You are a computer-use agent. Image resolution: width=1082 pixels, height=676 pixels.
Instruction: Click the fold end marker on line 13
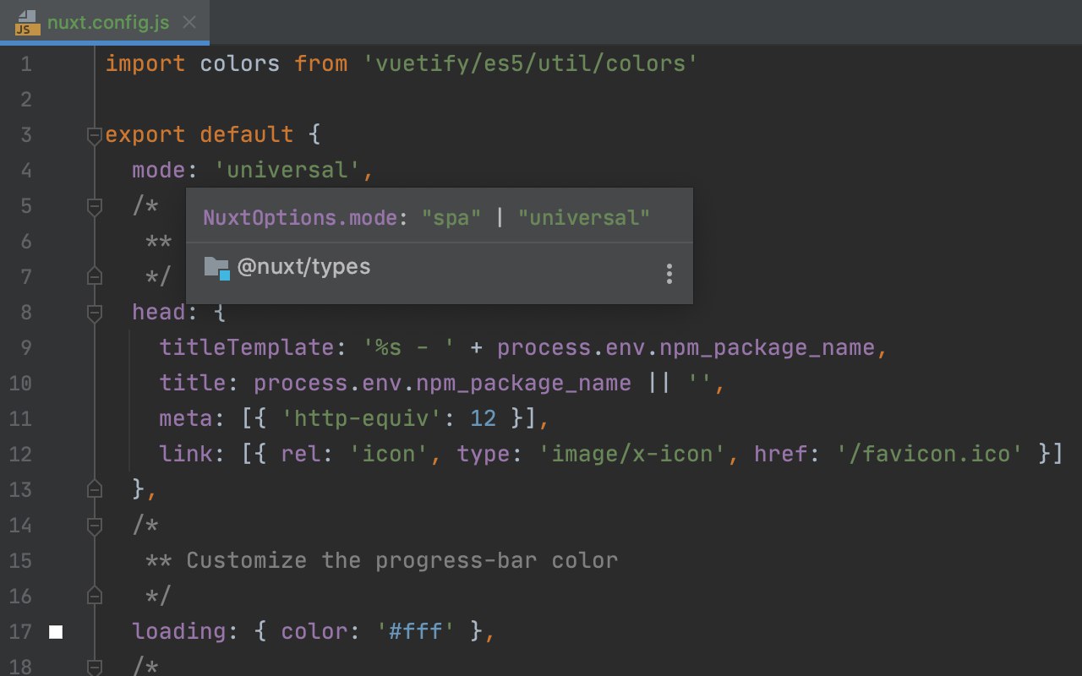pyautogui.click(x=95, y=490)
